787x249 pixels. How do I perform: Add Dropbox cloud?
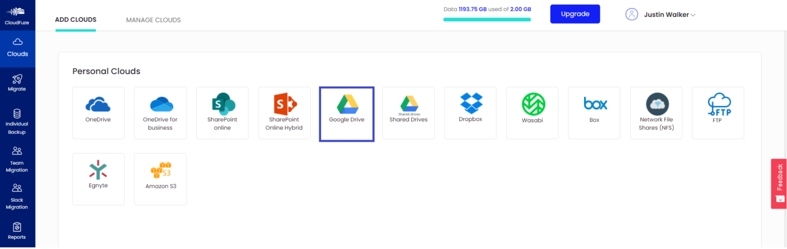point(470,113)
